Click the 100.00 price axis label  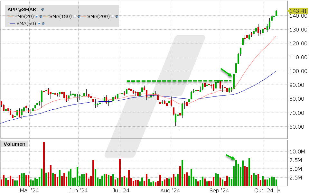point(298,71)
